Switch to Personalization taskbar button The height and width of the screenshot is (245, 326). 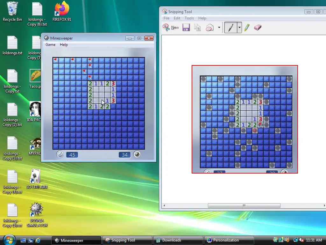[229, 241]
